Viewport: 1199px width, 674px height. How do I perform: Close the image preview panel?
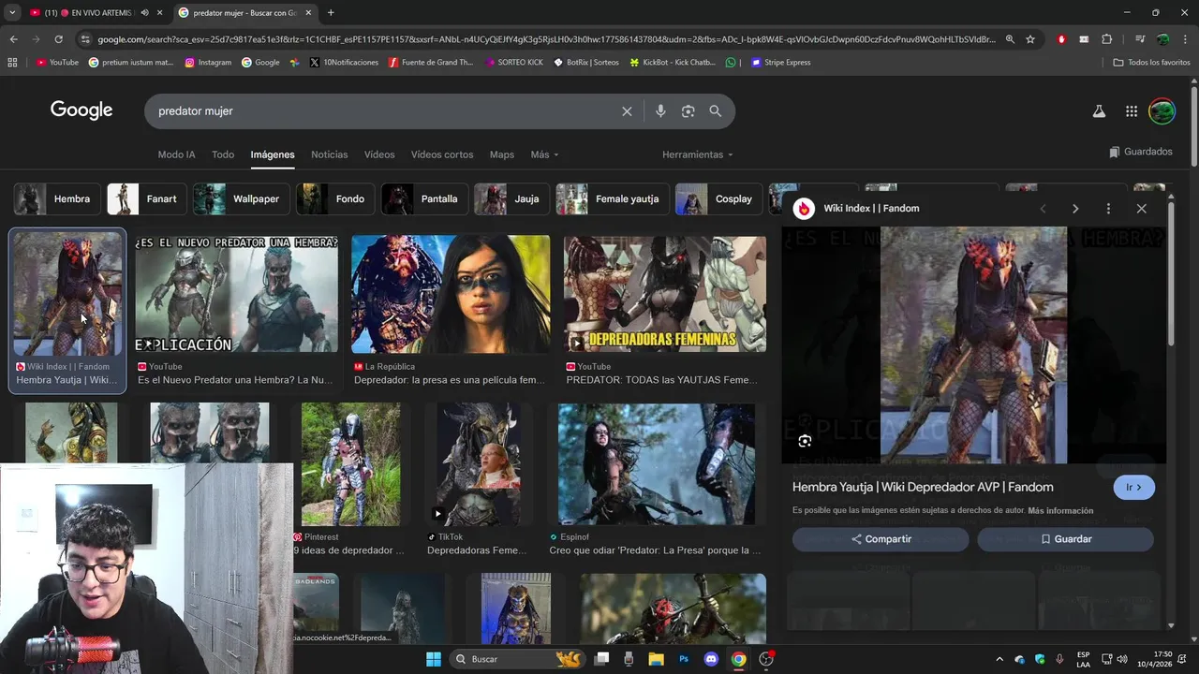(1141, 209)
